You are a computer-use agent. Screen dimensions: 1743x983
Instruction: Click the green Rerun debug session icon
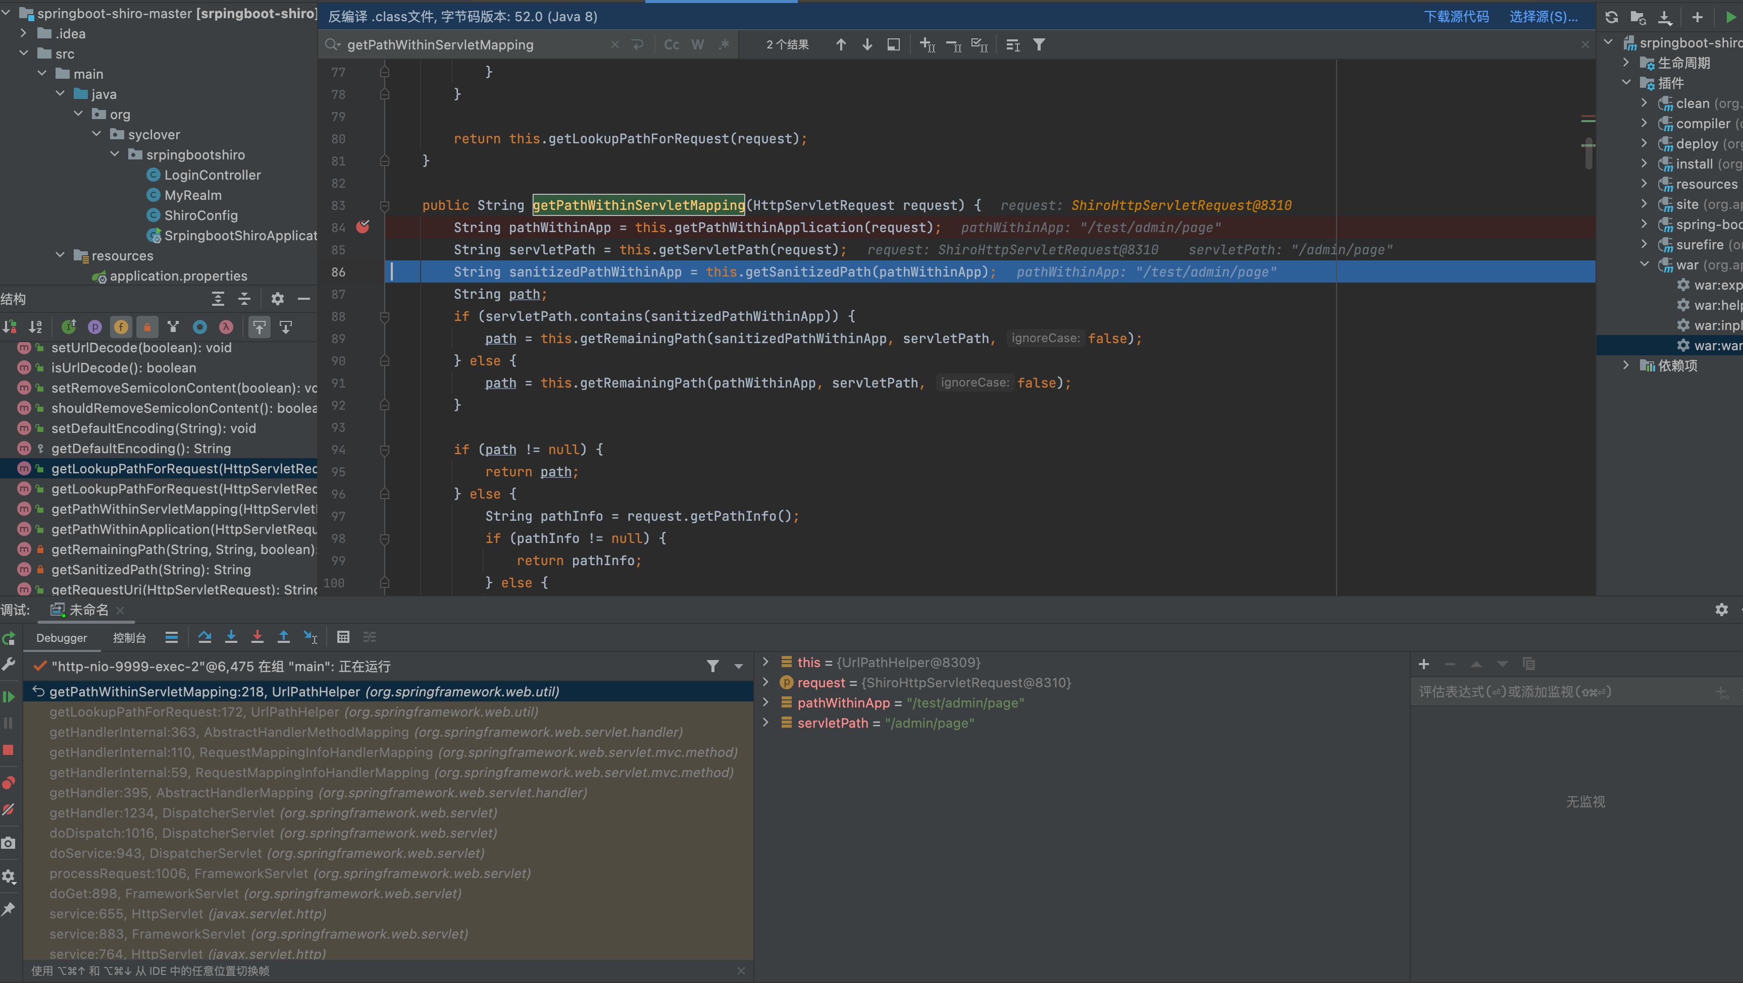(9, 638)
